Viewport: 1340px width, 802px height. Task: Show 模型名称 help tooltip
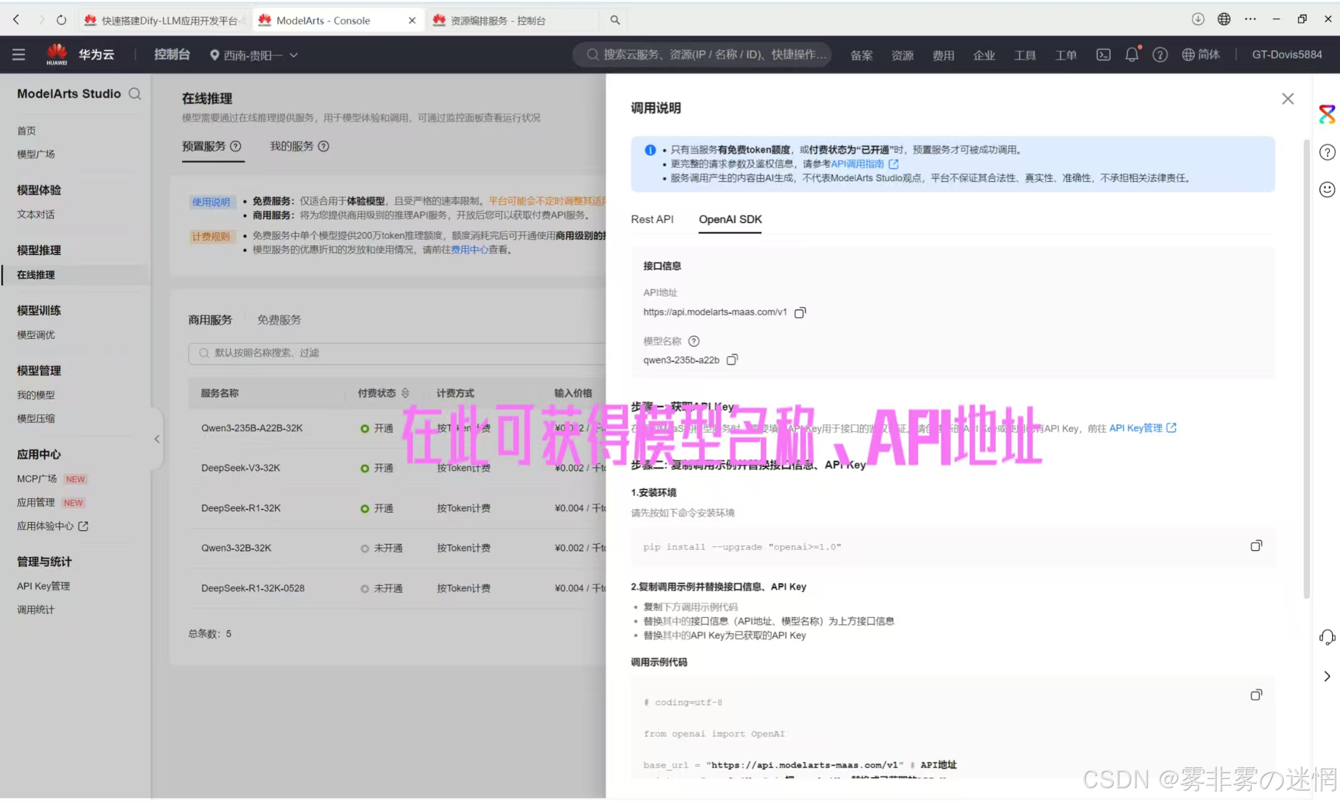tap(694, 341)
